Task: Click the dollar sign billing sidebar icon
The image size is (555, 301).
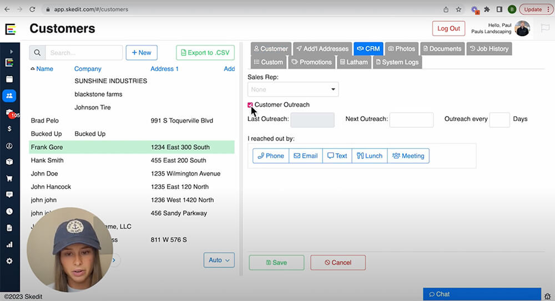Action: tap(9, 128)
